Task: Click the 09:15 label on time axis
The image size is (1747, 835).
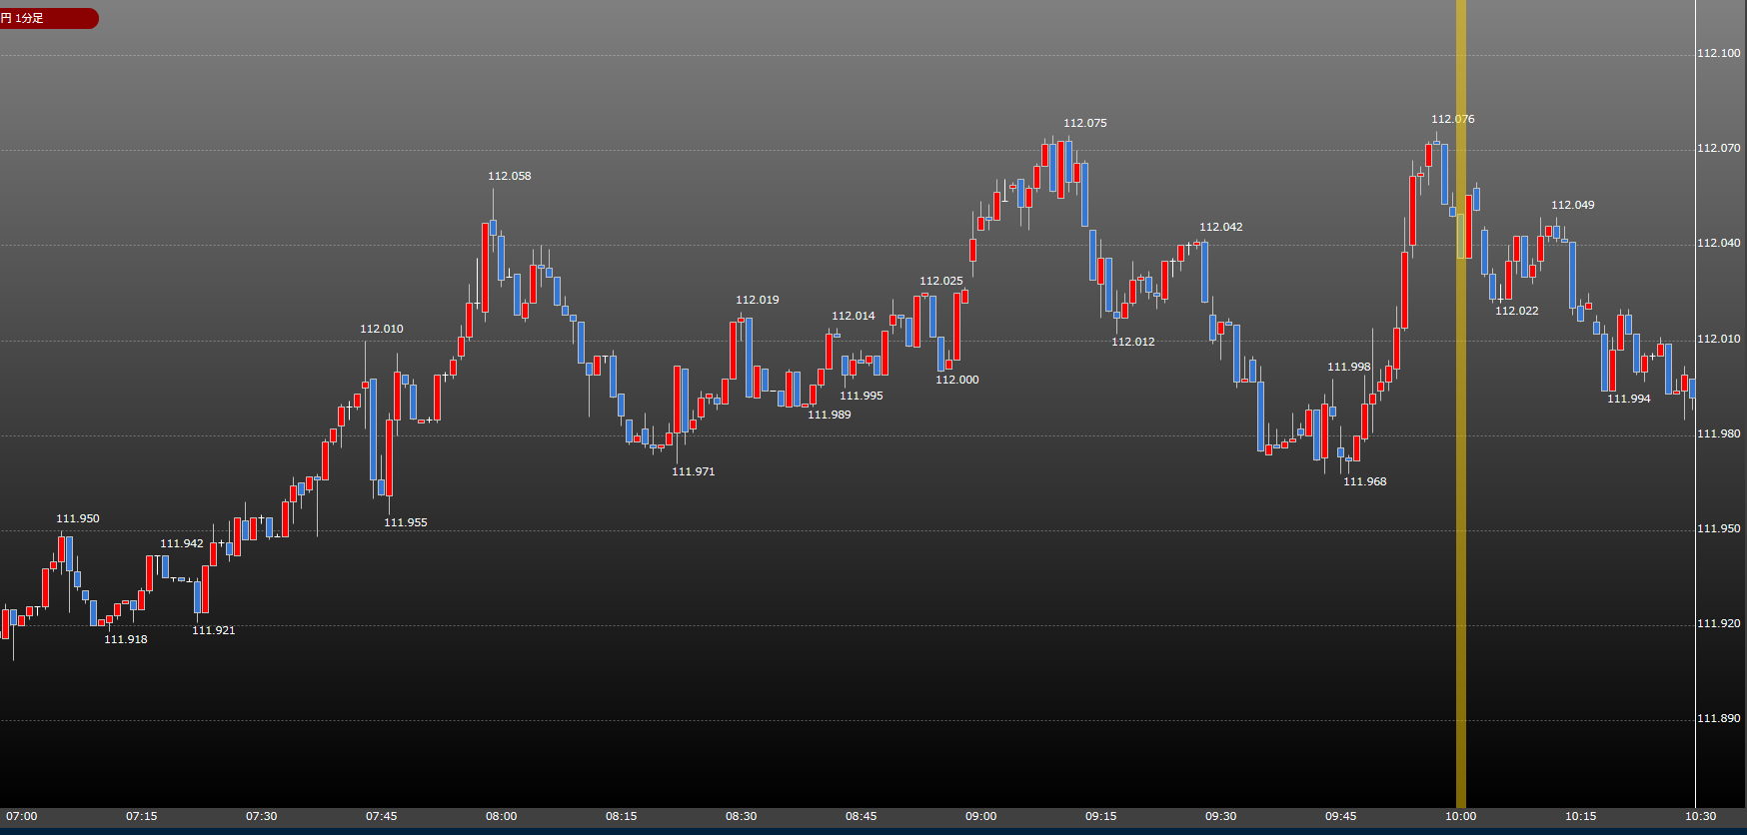Action: tap(1101, 816)
